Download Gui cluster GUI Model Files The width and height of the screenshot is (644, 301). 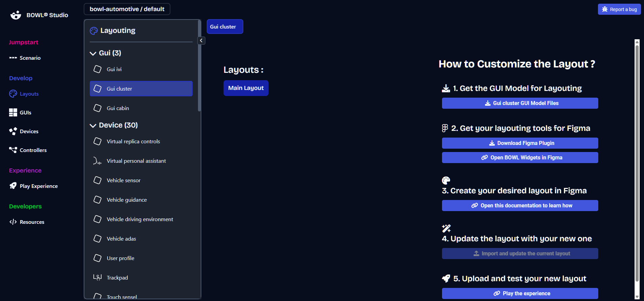[520, 103]
